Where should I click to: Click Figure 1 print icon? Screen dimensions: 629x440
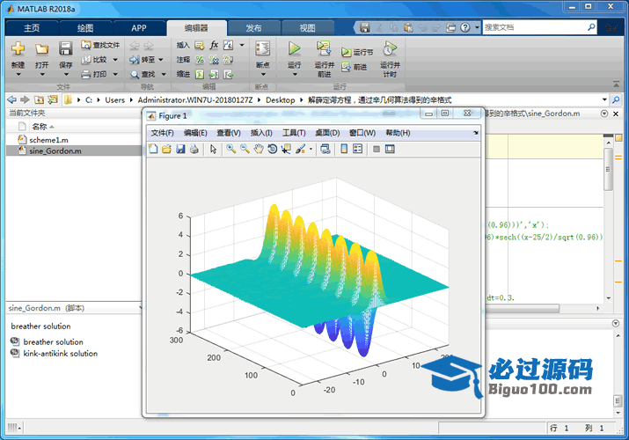194,149
